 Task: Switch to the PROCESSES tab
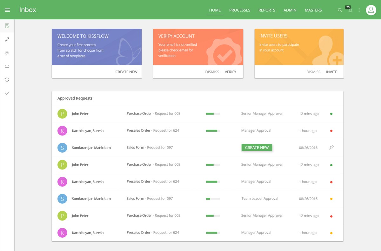(x=240, y=10)
